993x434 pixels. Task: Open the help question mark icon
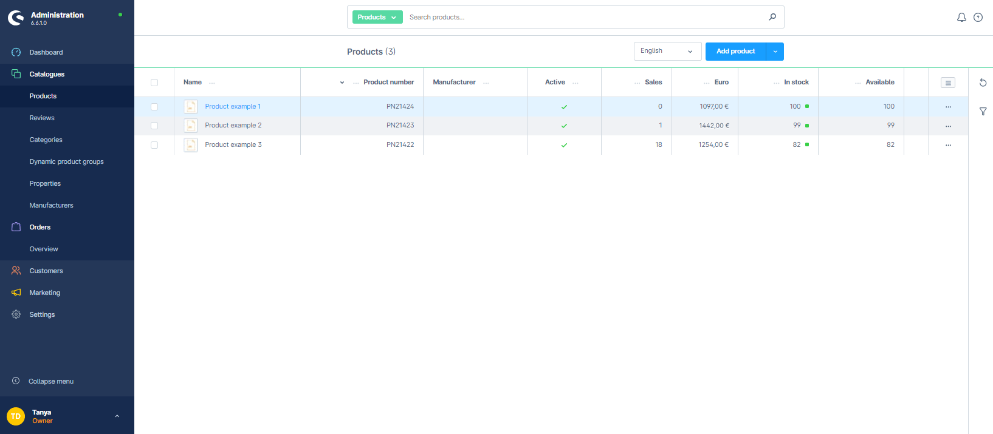coord(978,18)
